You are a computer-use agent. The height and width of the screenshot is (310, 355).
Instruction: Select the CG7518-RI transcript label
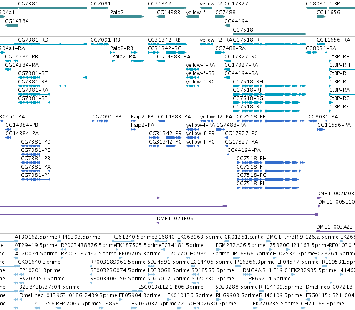(x=247, y=107)
